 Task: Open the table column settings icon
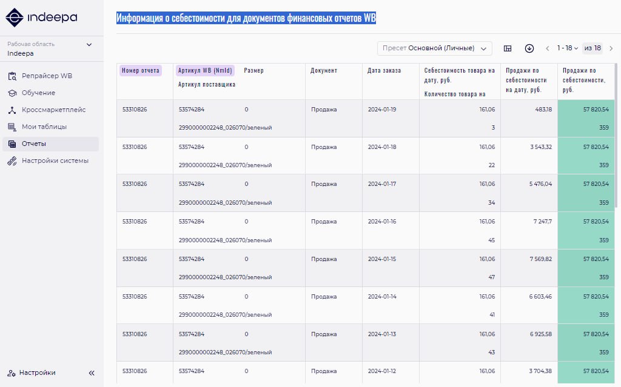tap(508, 48)
